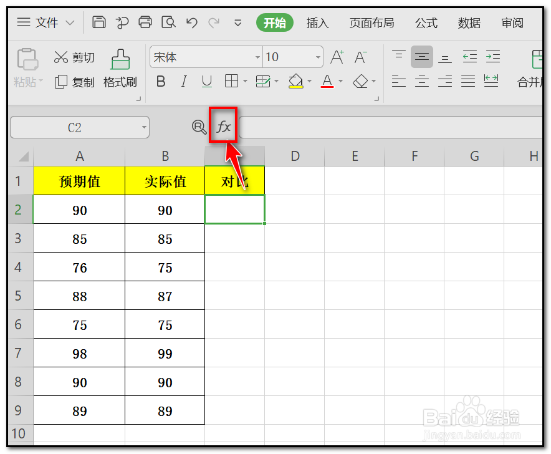Click the Print icon
Screen dimensions: 551x454
pos(145,22)
